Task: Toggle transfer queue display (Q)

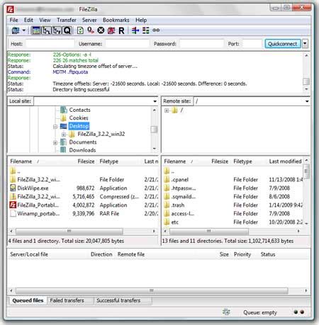Action: click(x=67, y=30)
